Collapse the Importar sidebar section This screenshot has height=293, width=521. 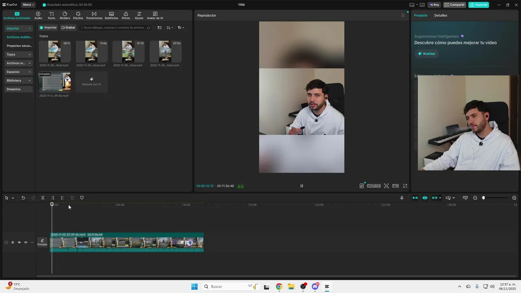point(19,28)
